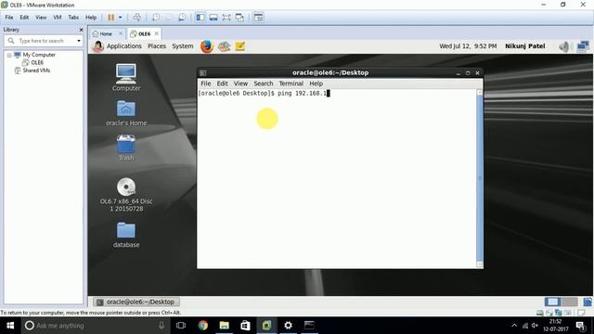Click the Nikunj Patel user menu
This screenshot has height=334, width=594.
click(x=525, y=46)
